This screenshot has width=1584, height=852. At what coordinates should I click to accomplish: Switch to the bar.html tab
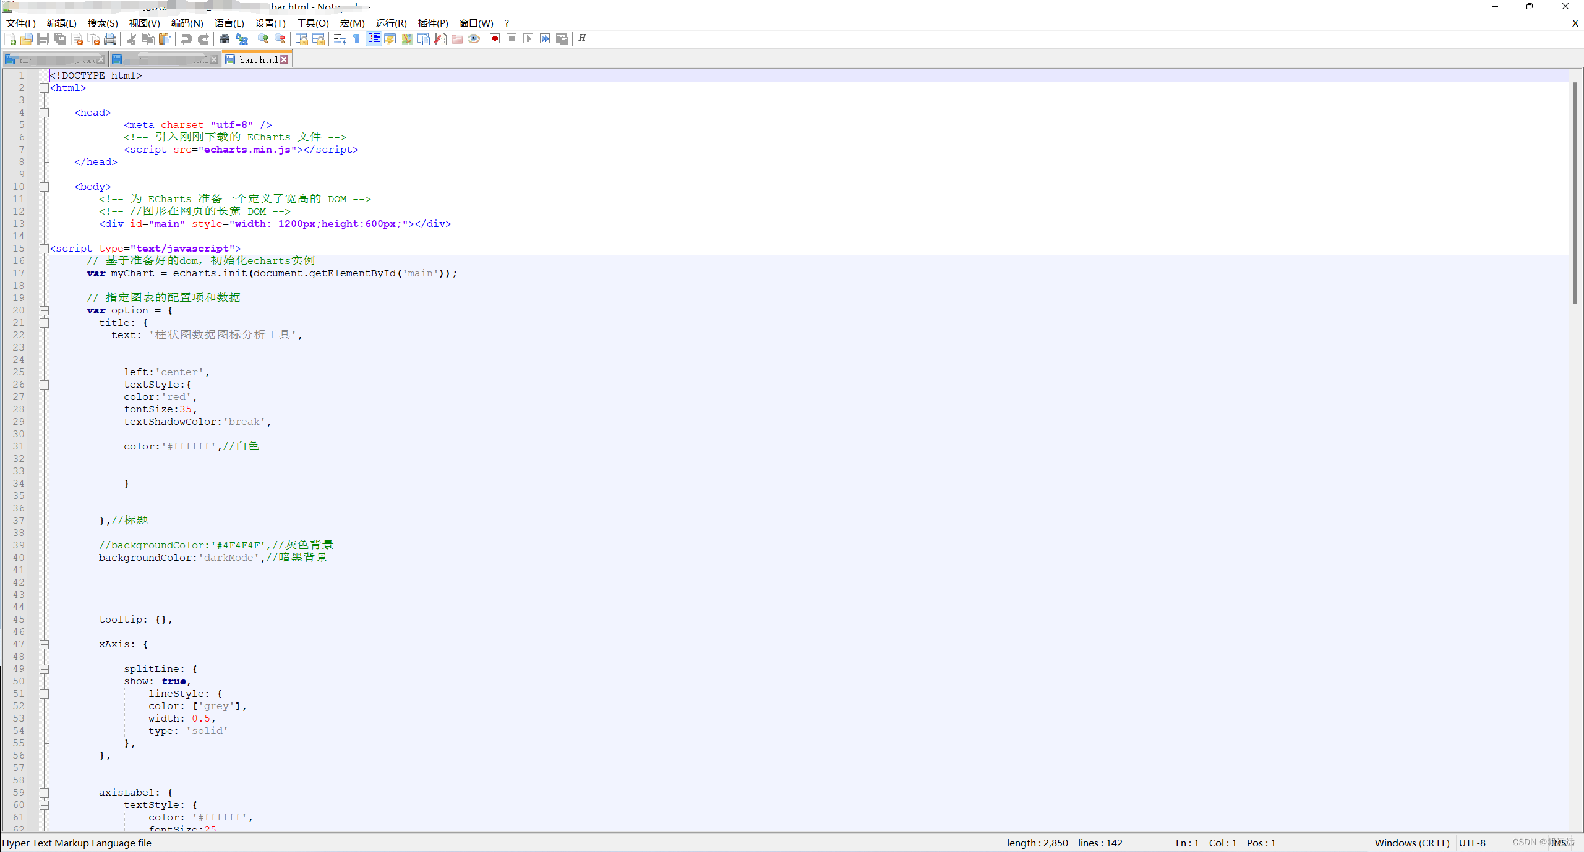(x=258, y=60)
